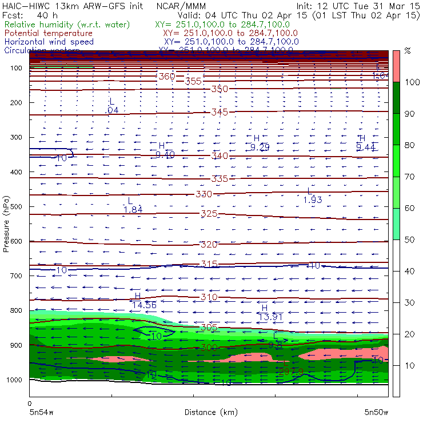Click the pink above-100% colorbar segment

396,66
